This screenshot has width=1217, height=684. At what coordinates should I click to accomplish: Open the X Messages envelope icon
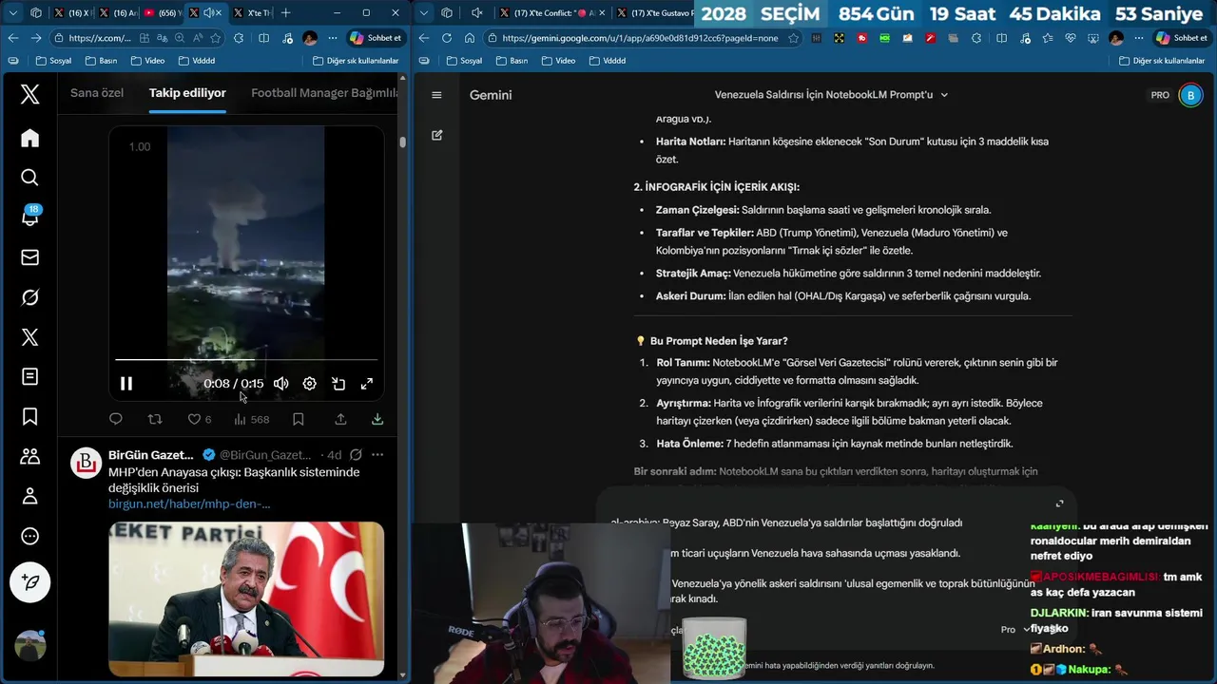29,257
